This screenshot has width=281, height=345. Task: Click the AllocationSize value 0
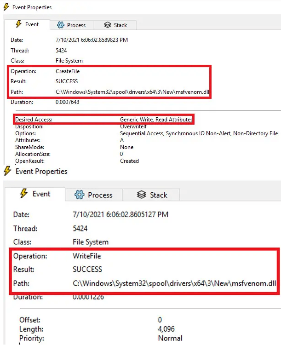(x=121, y=154)
